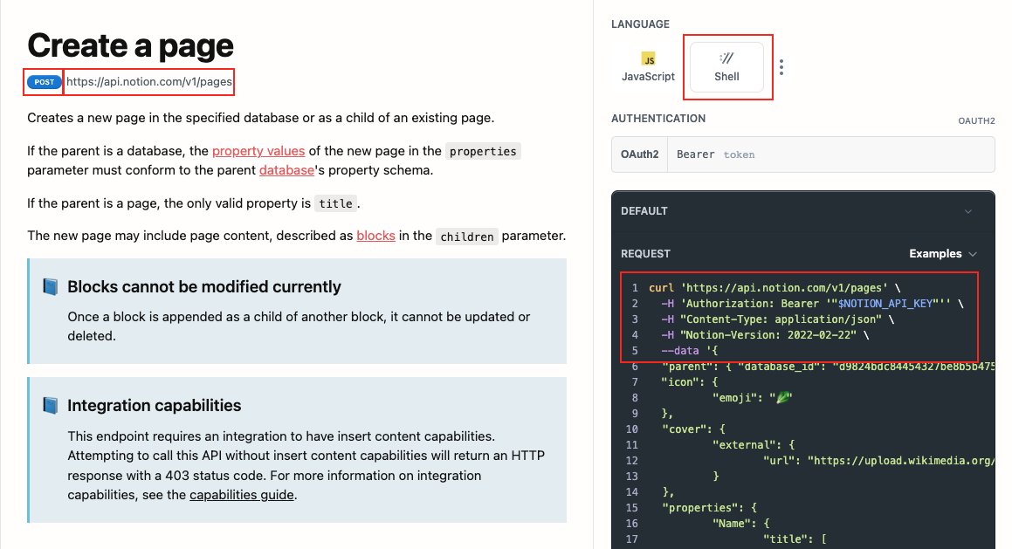This screenshot has width=1012, height=549.
Task: Click the OAuth2 authentication label
Action: 640,154
